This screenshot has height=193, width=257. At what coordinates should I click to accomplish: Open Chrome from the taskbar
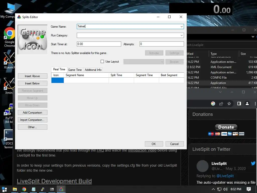(x=24, y=189)
